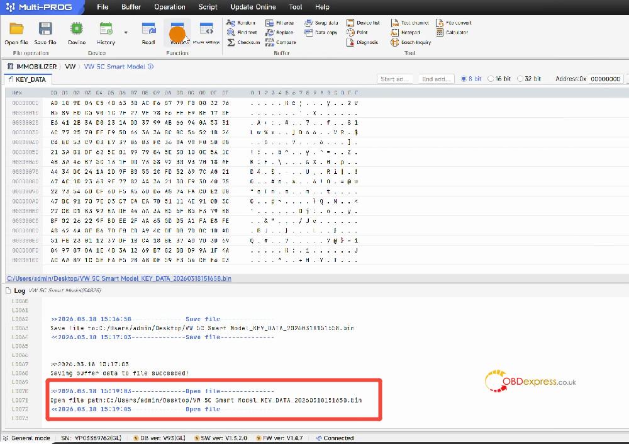Screen dimensions: 629x444
Task: Open Power settings in the toolbar
Action: [206, 29]
